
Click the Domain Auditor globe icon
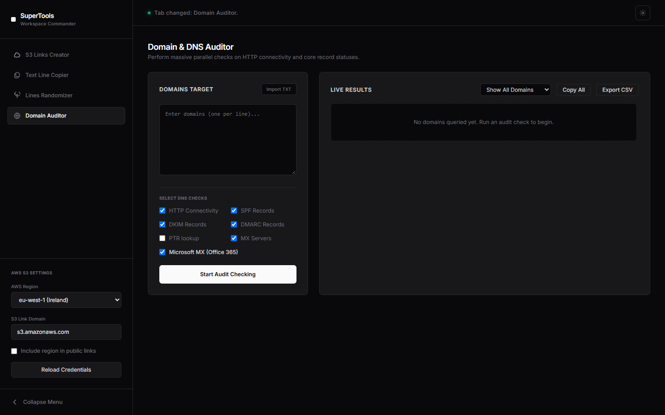[17, 116]
